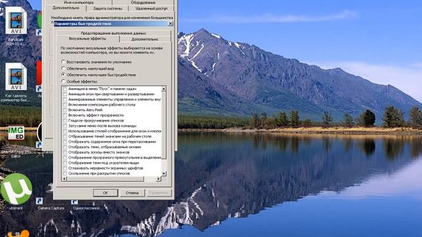Close the 'Параметры быстродействия' dialog
This screenshot has width=422, height=237.
(170, 24)
